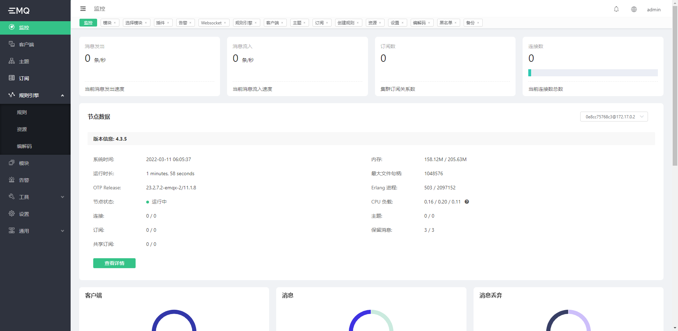Switch to the 监控 tab
The height and width of the screenshot is (331, 678).
(88, 23)
